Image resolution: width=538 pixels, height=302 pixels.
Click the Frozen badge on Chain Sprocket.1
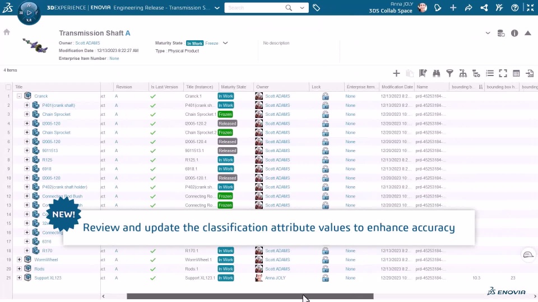(225, 114)
